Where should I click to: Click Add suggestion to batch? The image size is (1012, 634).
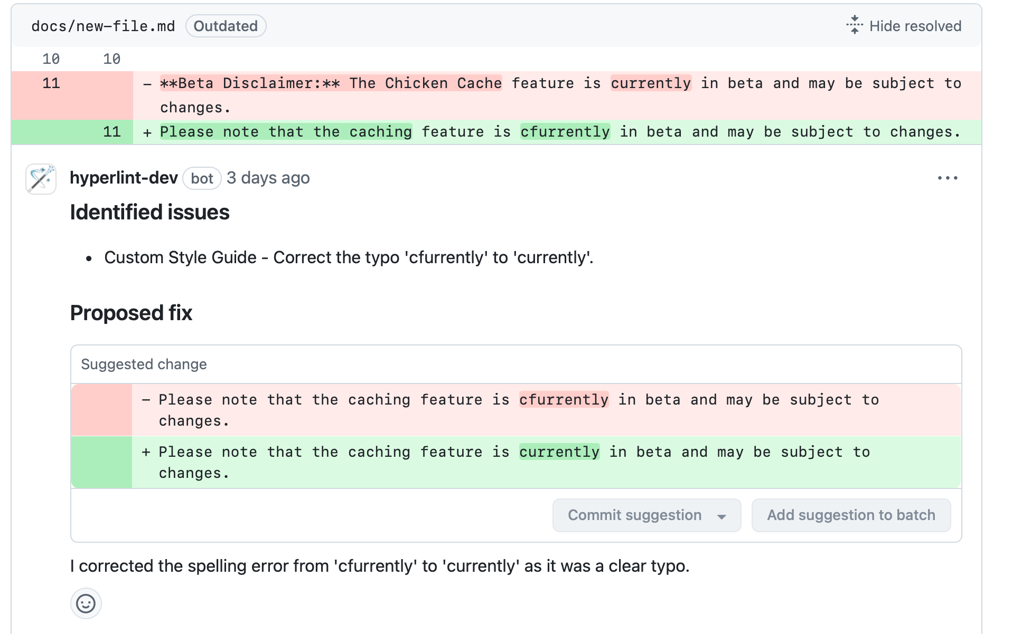pos(851,515)
